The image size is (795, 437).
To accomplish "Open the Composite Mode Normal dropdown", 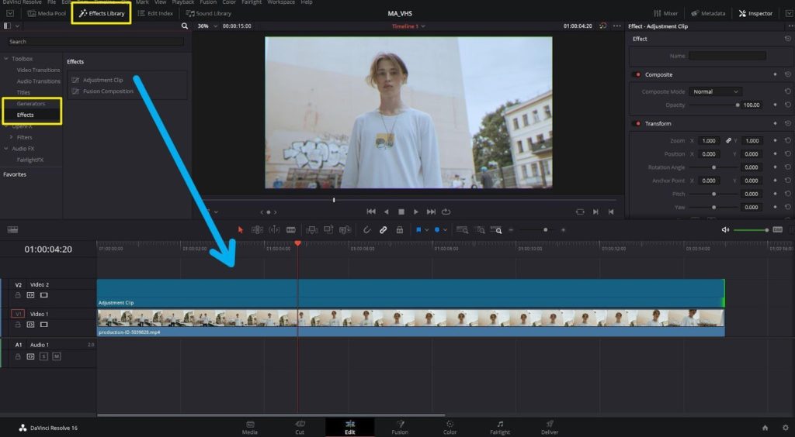I will 715,91.
